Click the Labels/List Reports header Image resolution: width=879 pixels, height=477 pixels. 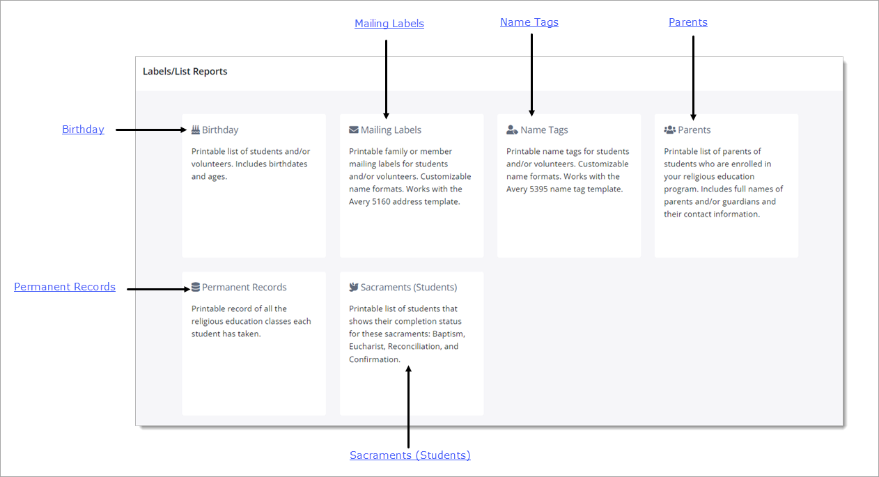pos(185,70)
